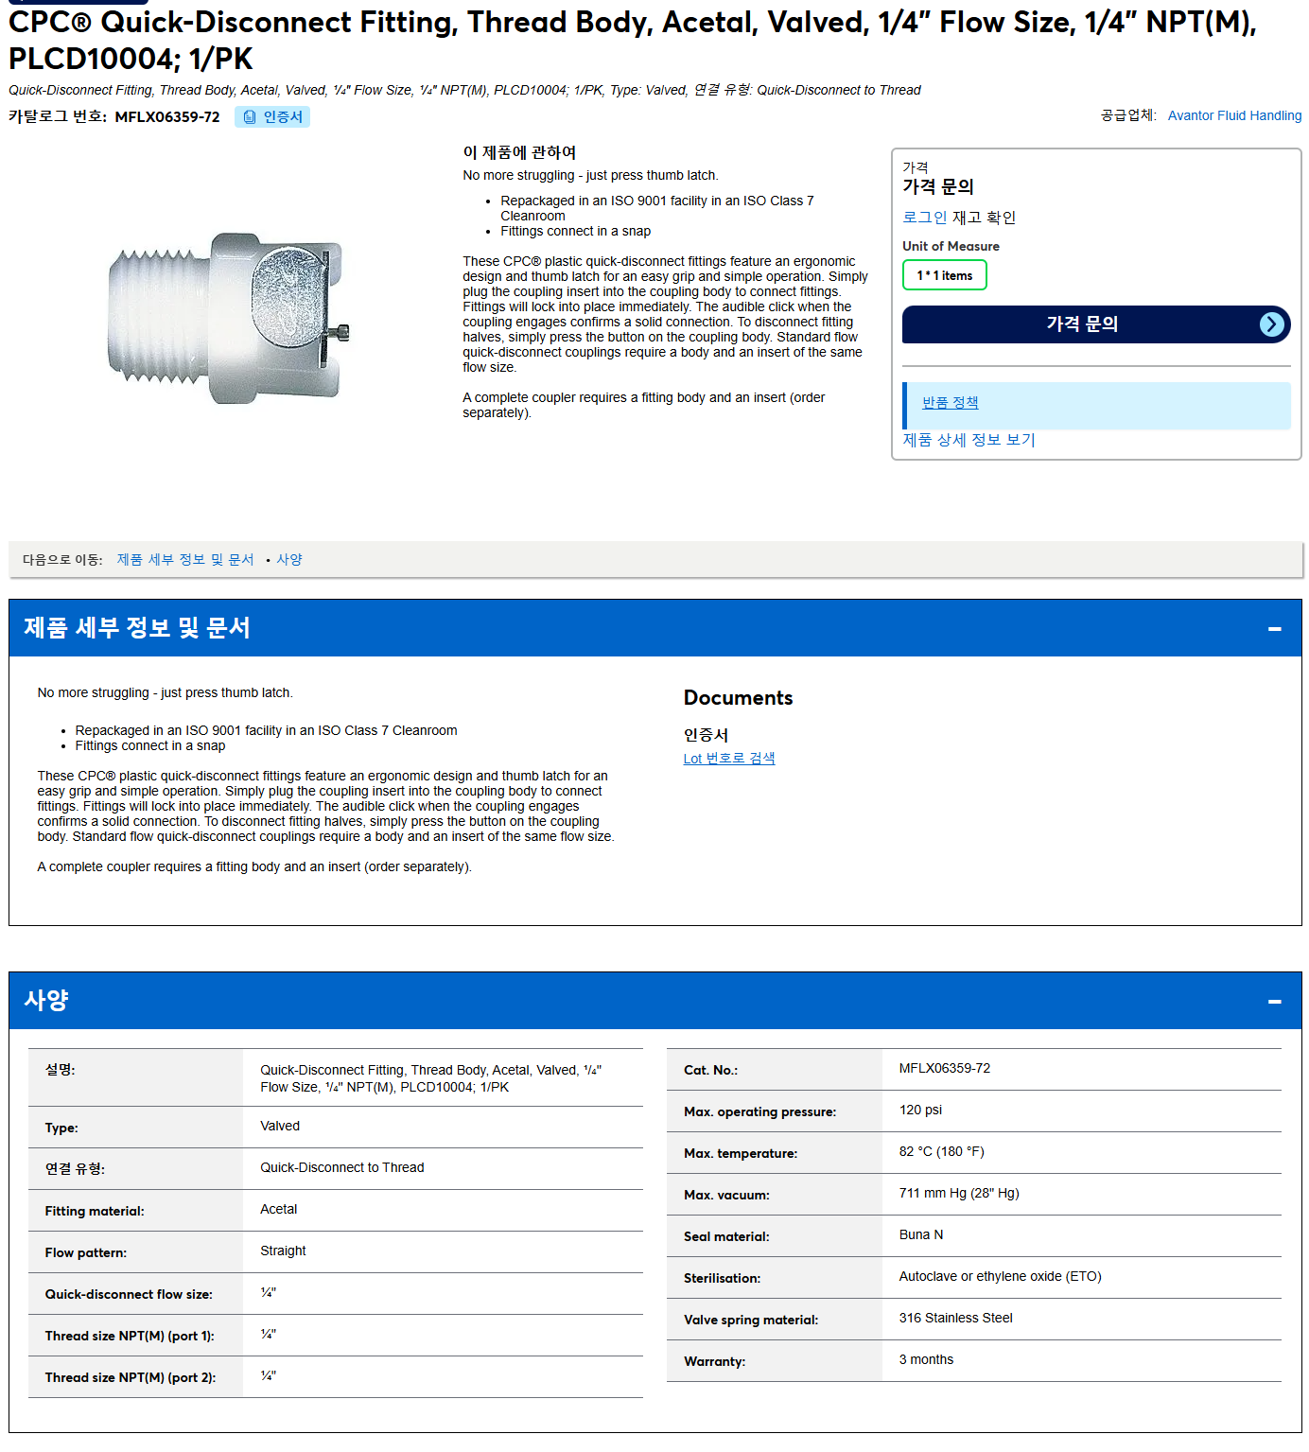Click the 인증서 badge next to catalog number
The height and width of the screenshot is (1452, 1309).
272,116
